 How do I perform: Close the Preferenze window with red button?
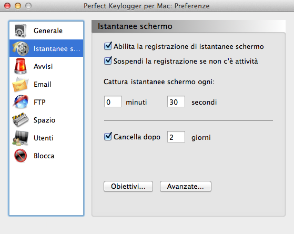(x=7, y=6)
